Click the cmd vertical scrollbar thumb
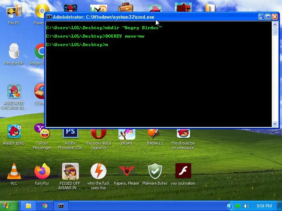This screenshot has width=282, height=211. tap(275, 31)
